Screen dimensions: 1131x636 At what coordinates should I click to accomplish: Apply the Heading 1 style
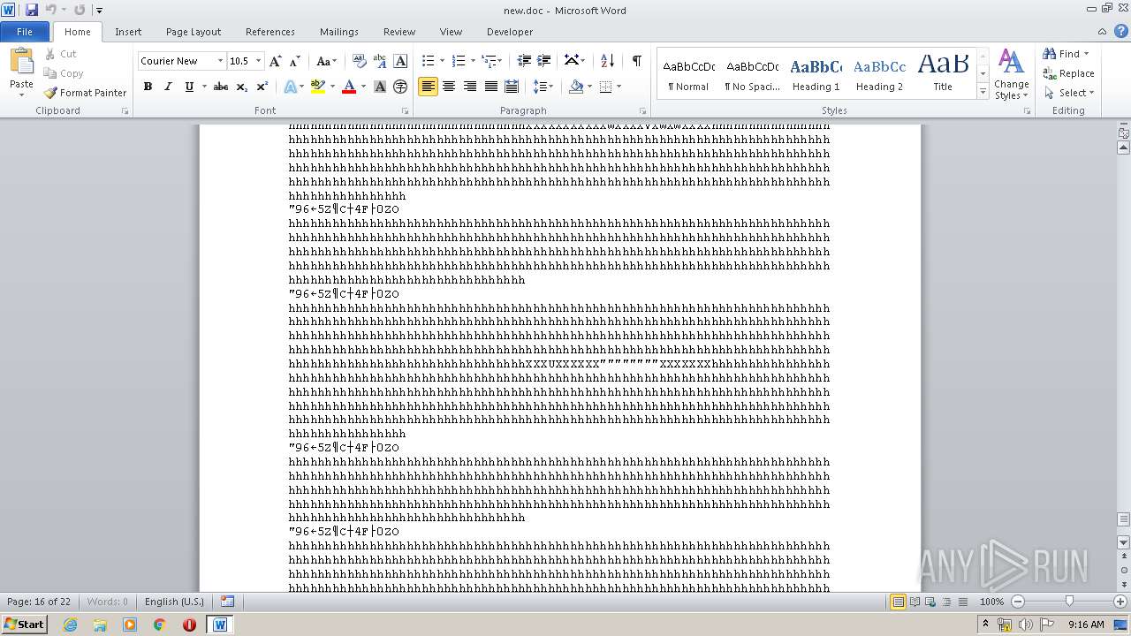pos(816,74)
